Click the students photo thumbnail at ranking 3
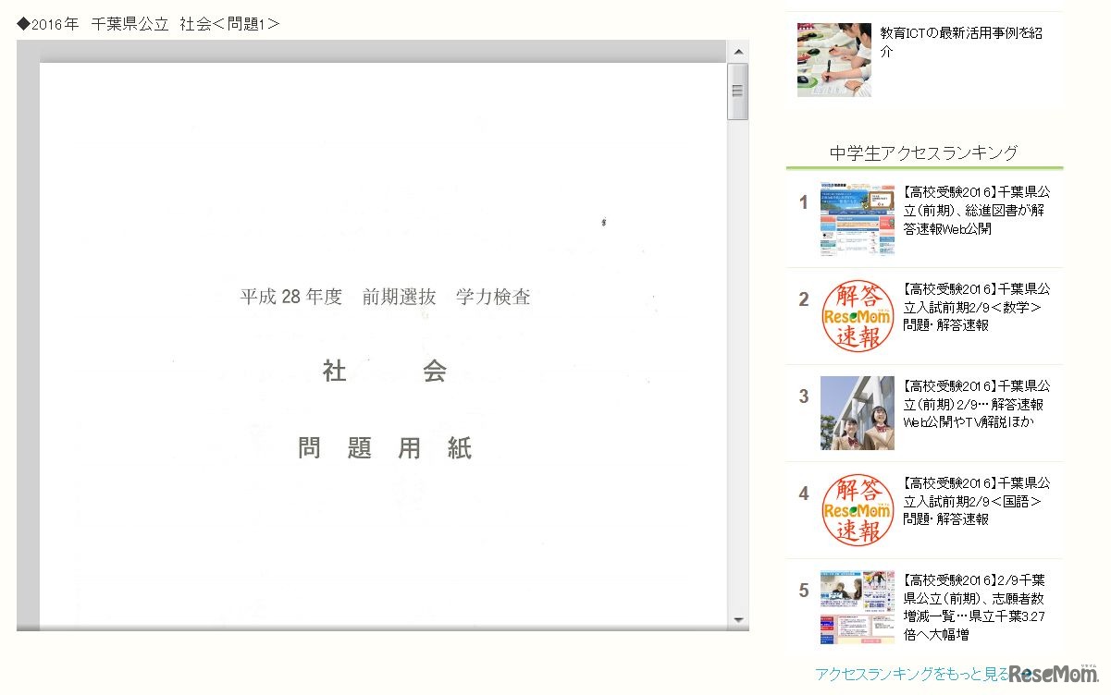1111x695 pixels. pyautogui.click(x=856, y=412)
